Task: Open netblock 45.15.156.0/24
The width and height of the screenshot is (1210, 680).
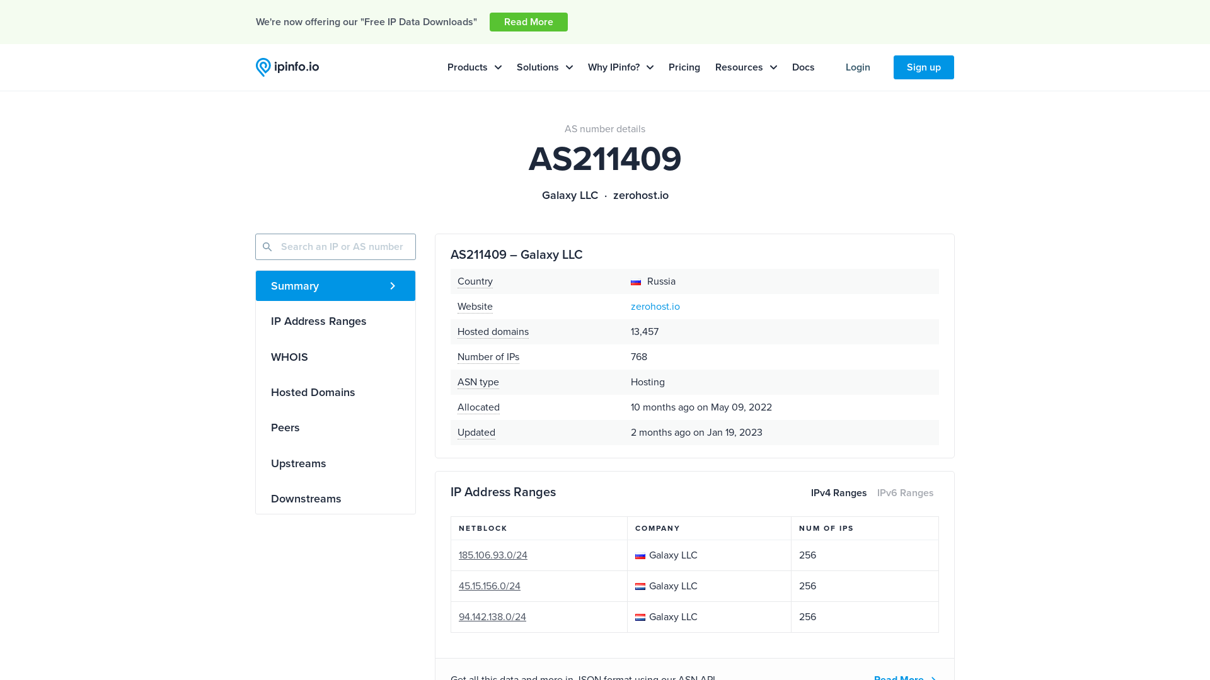Action: 490,586
